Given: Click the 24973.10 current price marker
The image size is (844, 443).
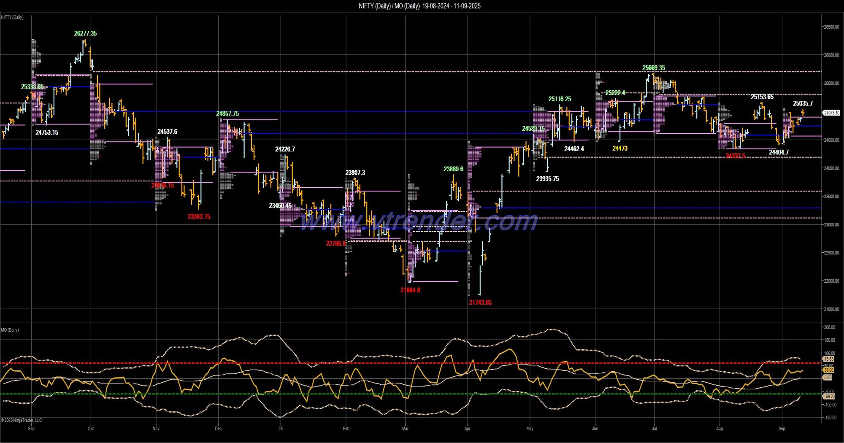Looking at the screenshot, I should tap(832, 113).
